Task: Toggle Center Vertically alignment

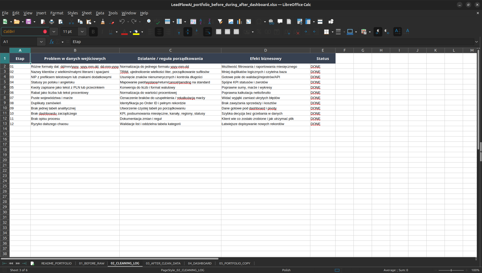Action: 188,32
